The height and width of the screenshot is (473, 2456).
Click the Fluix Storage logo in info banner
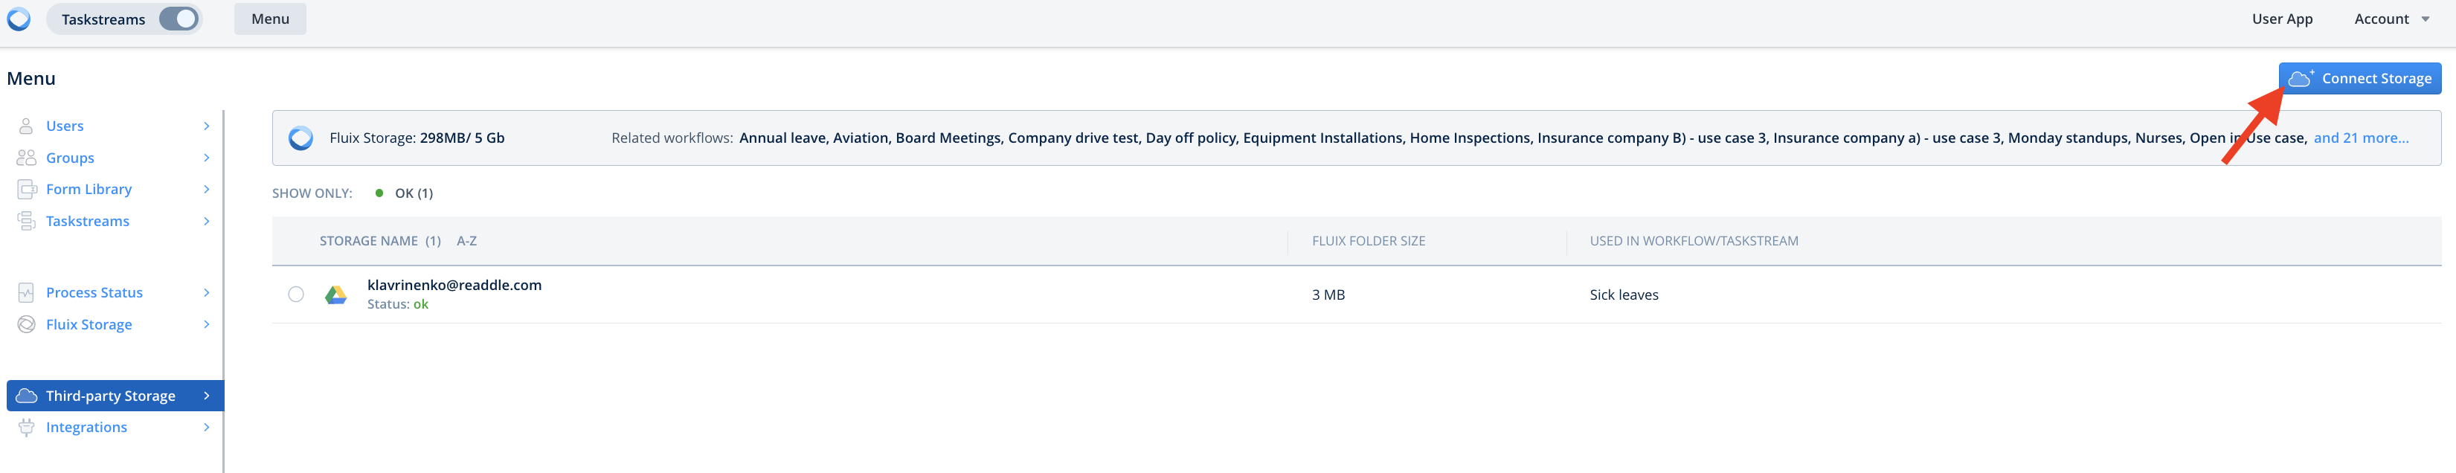pyautogui.click(x=301, y=138)
